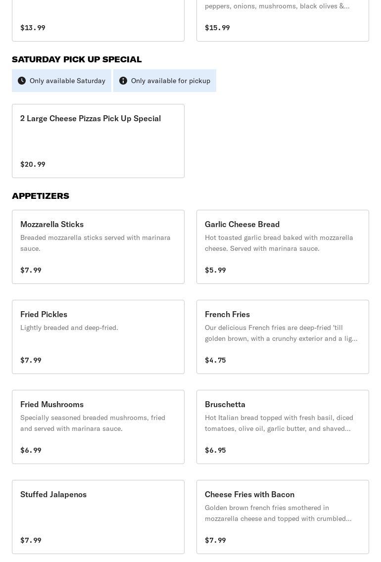The height and width of the screenshot is (562, 381).
Task: Click the Only available Saturday badge
Action: coord(62,81)
